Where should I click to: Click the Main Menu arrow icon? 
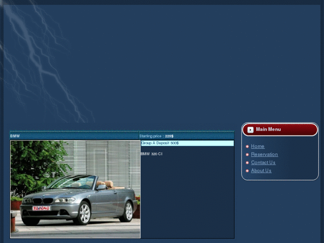250,130
